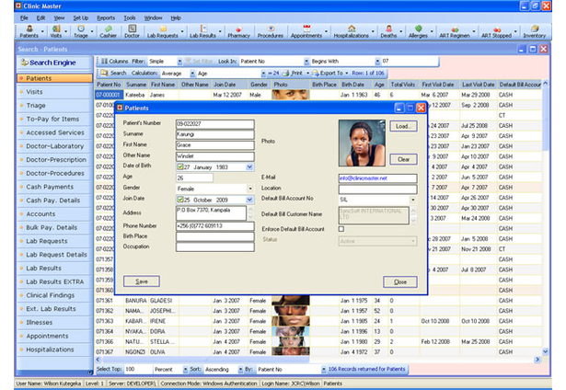Open the File menu
The width and height of the screenshot is (566, 390).
coord(24,18)
